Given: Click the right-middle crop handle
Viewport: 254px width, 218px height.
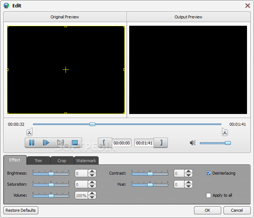Looking at the screenshot, I should [124, 70].
